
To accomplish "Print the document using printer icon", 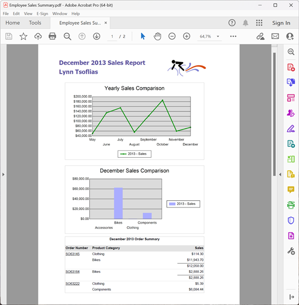I will pyautogui.click(x=52, y=36).
